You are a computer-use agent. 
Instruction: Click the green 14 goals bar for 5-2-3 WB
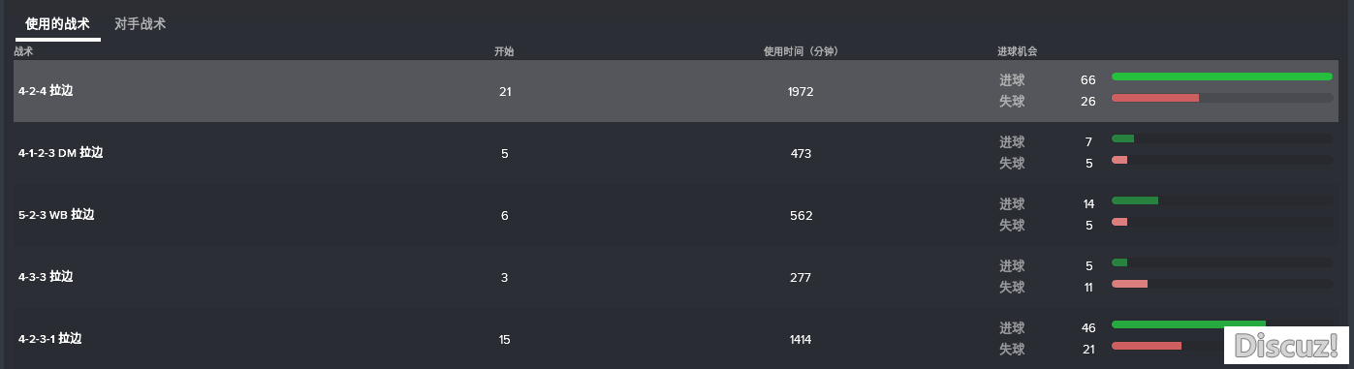pyautogui.click(x=1135, y=200)
